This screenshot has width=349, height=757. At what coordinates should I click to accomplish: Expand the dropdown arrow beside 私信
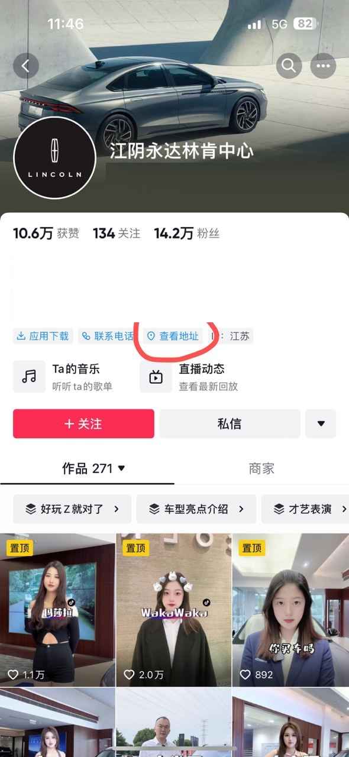[x=321, y=424]
